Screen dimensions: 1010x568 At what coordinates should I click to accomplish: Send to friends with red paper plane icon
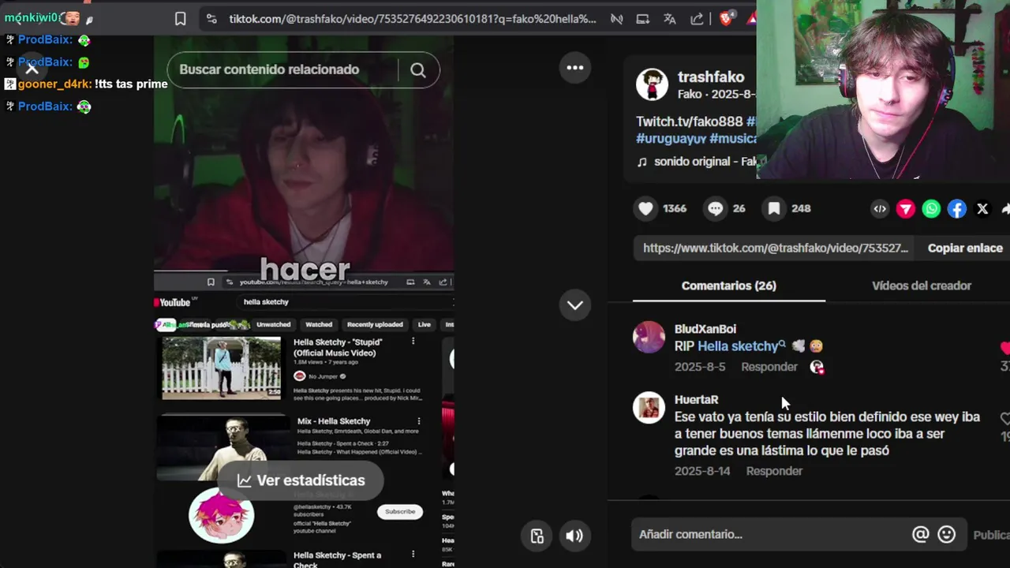click(906, 209)
